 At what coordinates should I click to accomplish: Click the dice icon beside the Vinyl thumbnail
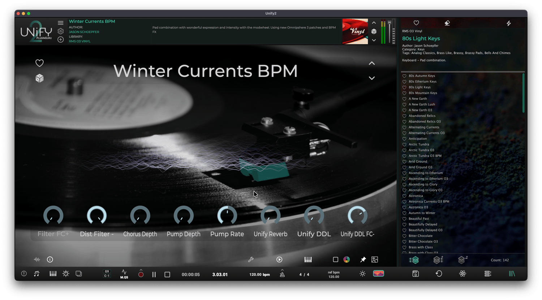[374, 31]
